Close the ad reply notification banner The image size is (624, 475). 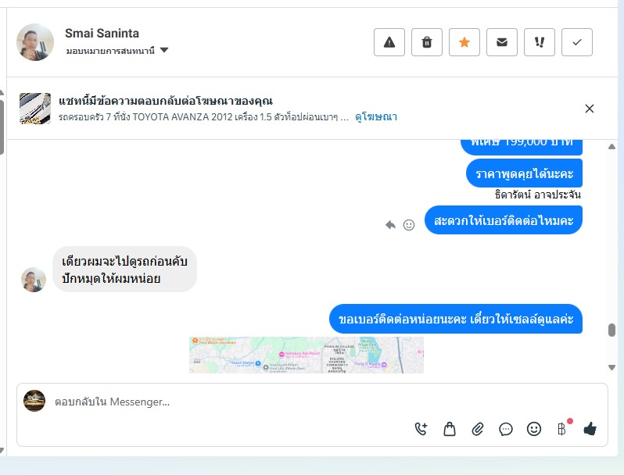(x=590, y=109)
